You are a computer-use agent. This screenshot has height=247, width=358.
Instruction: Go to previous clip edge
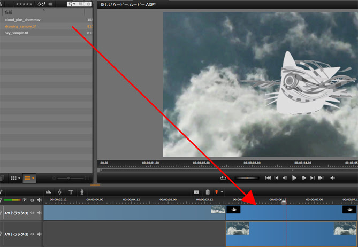[x=277, y=178]
